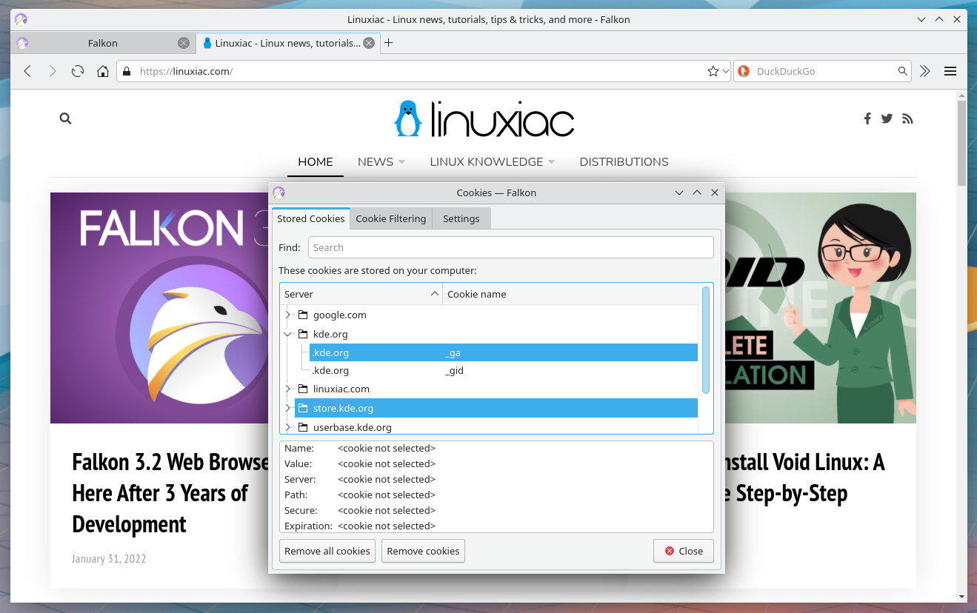Select the store.kde.org server row
Viewport: 977px width, 613px height.
point(496,408)
